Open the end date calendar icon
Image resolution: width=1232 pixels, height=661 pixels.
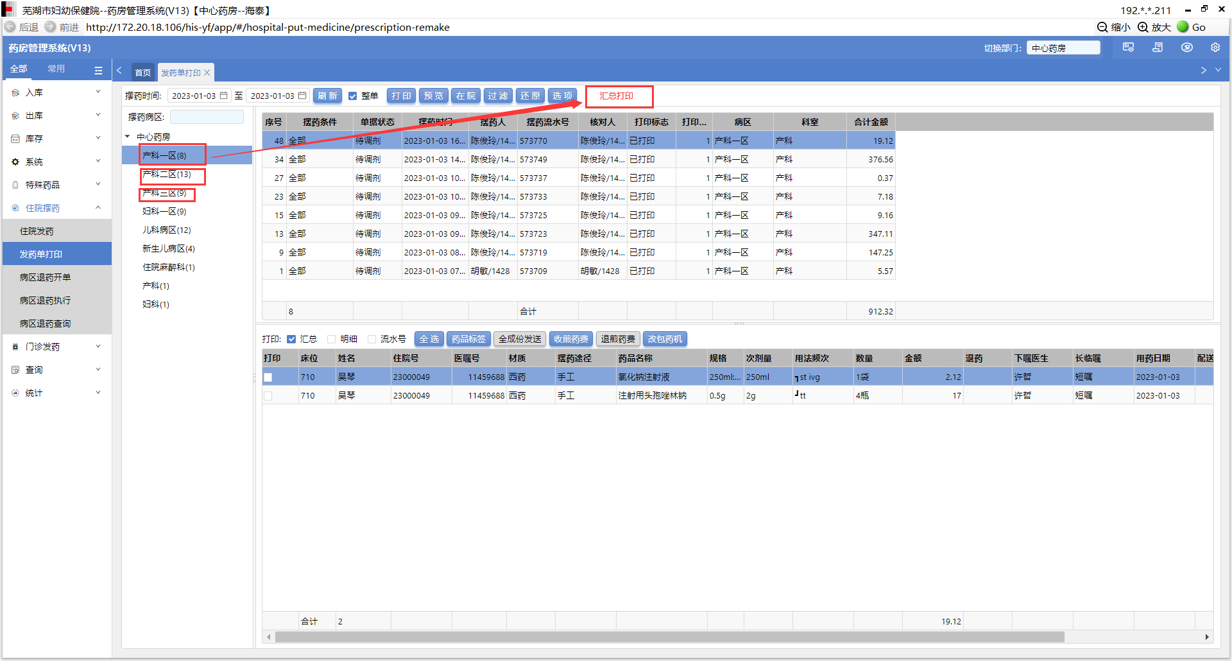302,96
